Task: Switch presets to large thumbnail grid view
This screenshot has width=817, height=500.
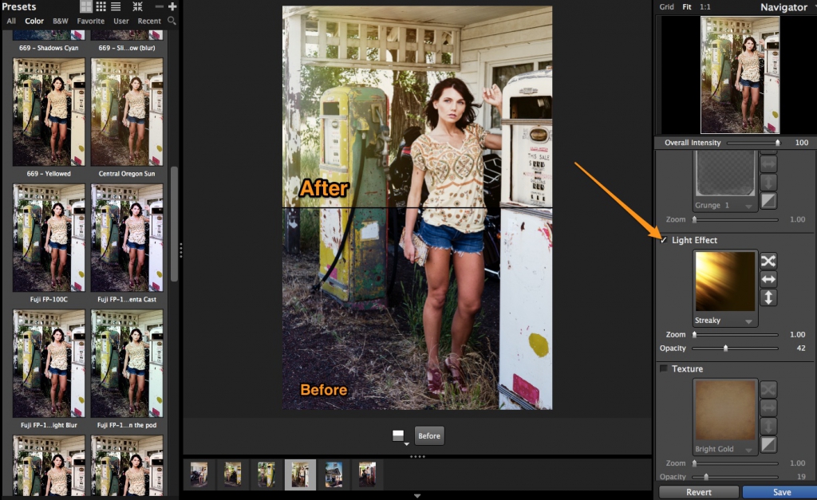Action: (x=86, y=6)
